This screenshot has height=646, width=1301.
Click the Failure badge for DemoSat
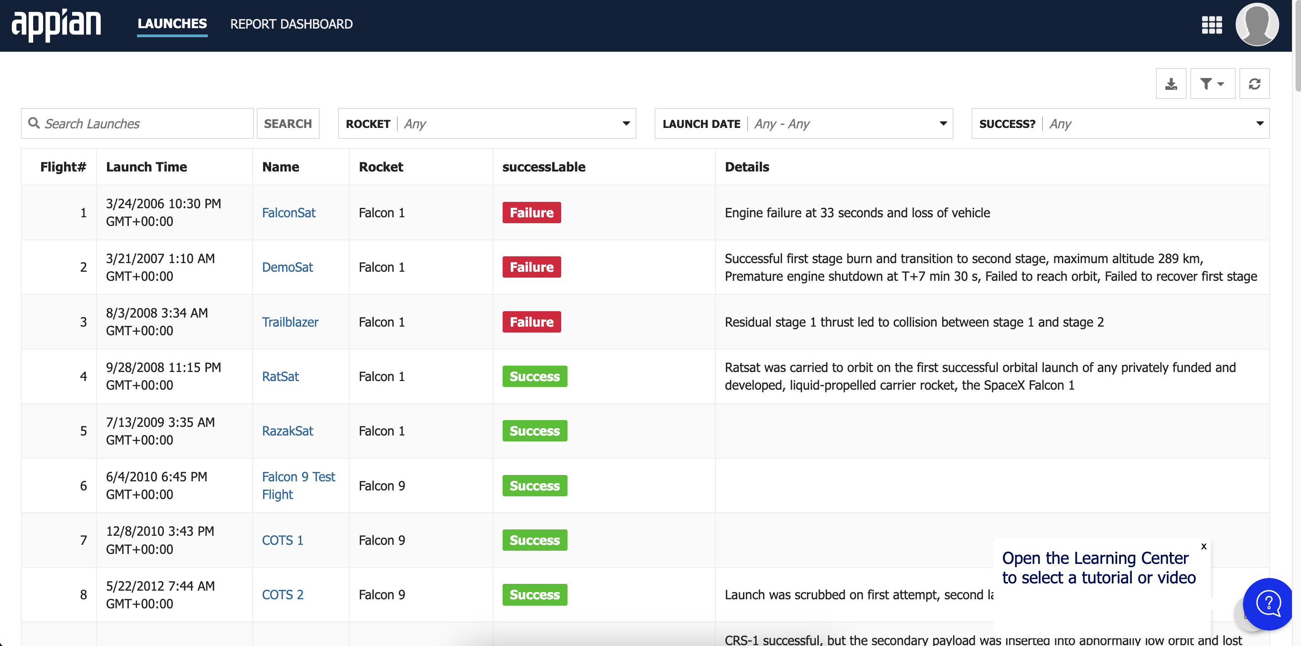pos(532,267)
